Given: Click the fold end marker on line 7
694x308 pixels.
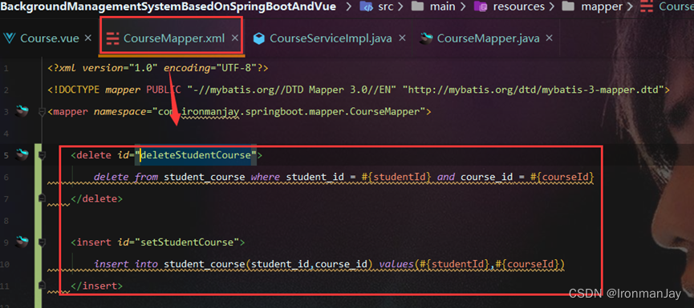Looking at the screenshot, I should (x=42, y=198).
